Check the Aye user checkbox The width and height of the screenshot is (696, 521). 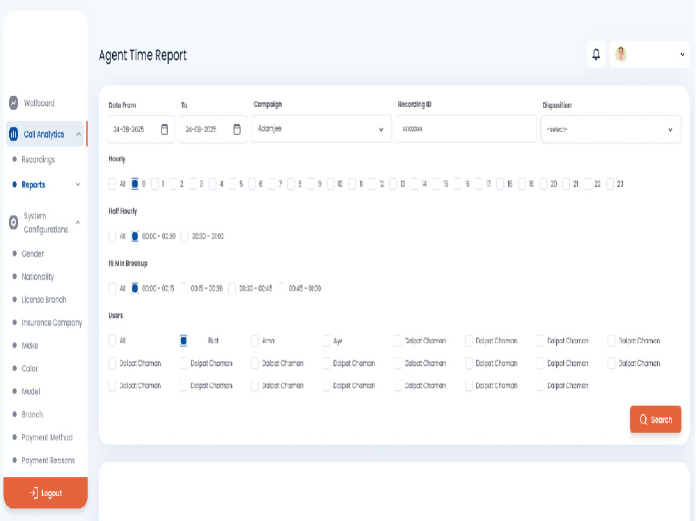click(x=326, y=341)
